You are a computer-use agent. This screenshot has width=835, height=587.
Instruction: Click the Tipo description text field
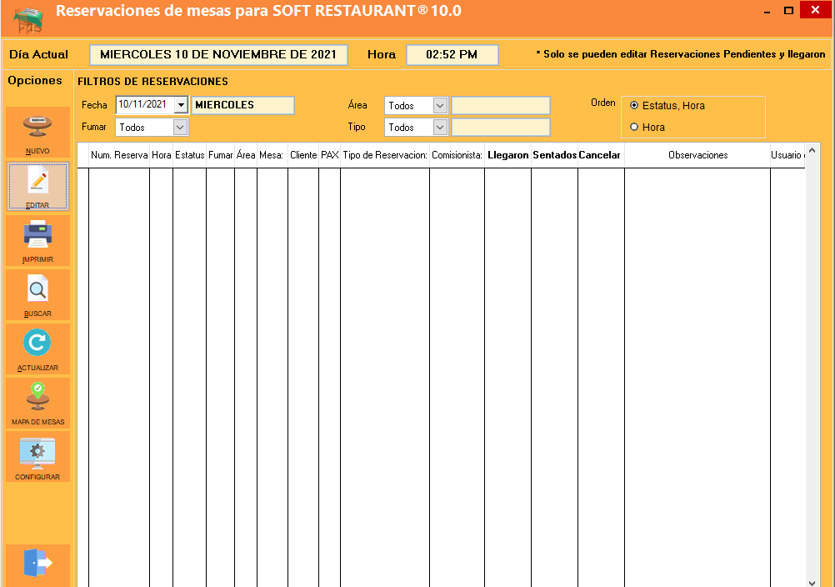pos(501,128)
